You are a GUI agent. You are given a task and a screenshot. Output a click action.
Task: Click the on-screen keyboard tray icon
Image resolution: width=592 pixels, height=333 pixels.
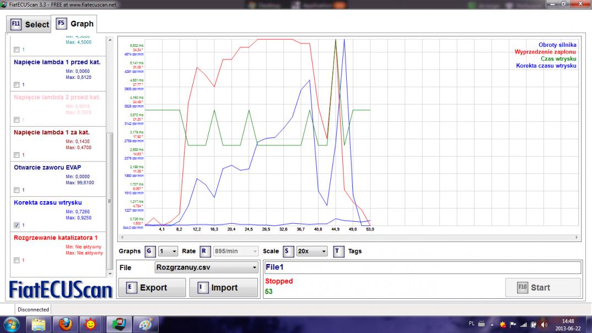(x=481, y=324)
